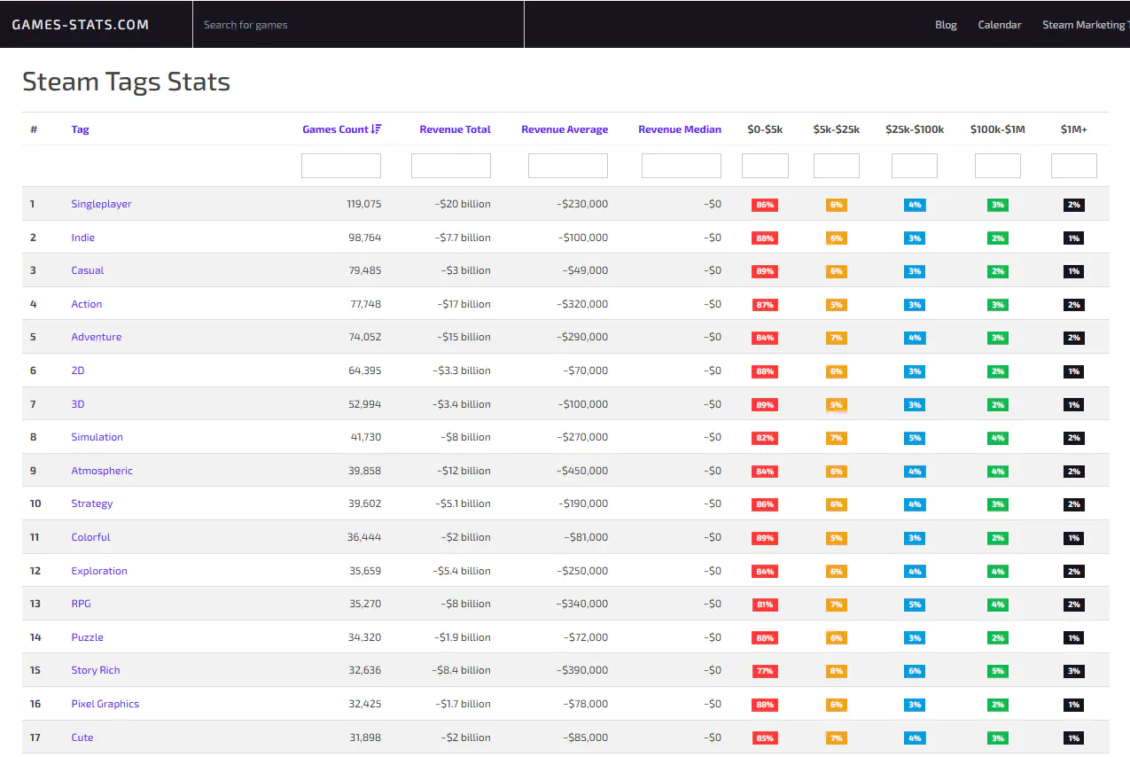Sort by the Tag column header
This screenshot has height=757, width=1130.
[80, 129]
